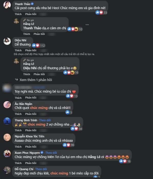Click reaction icons on Nguyễn Khoa Tóc Tiên's comment
The height and width of the screenshot is (179, 153).
click(67, 145)
